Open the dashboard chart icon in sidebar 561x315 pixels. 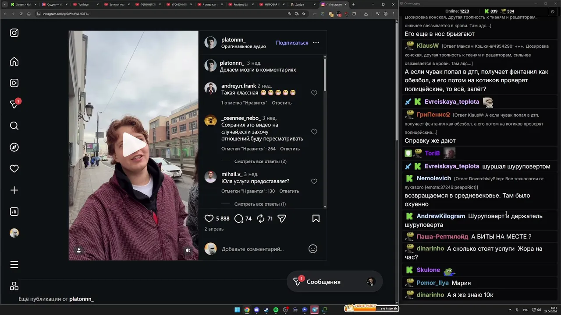[14, 212]
